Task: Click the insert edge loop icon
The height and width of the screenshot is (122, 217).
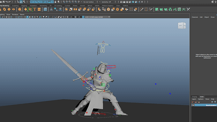Action: [x=146, y=9]
